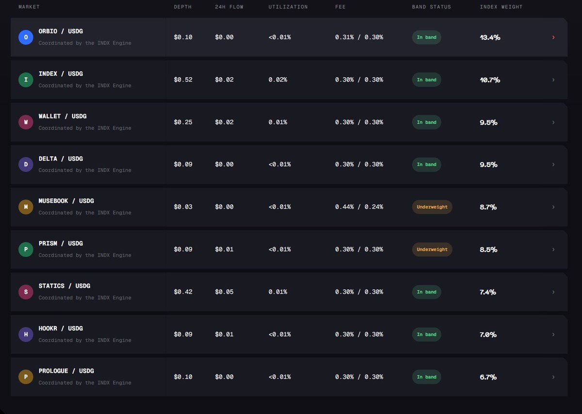Click the Underweight badge for PRISM
582x414 pixels.
tap(432, 249)
